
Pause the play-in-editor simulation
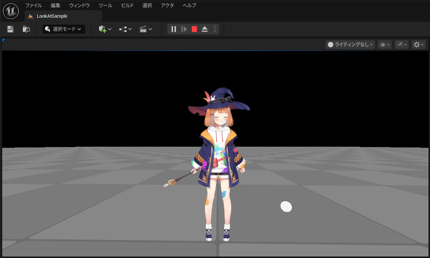[x=174, y=29]
